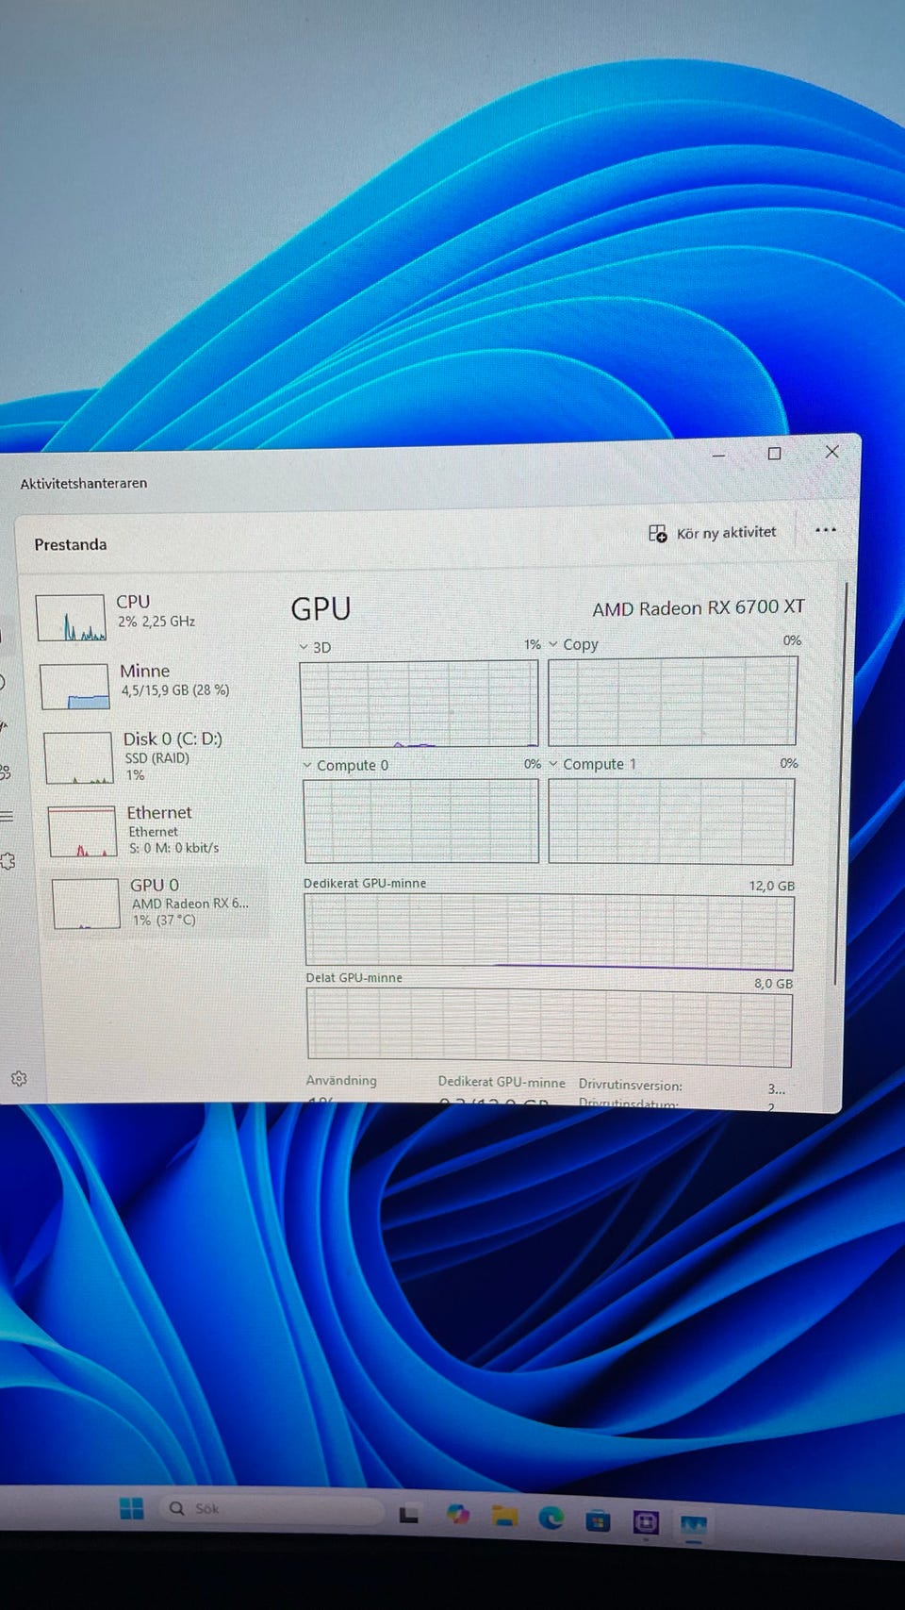The height and width of the screenshot is (1610, 905).
Task: Open Microsoft Store from taskbar
Action: click(x=598, y=1519)
